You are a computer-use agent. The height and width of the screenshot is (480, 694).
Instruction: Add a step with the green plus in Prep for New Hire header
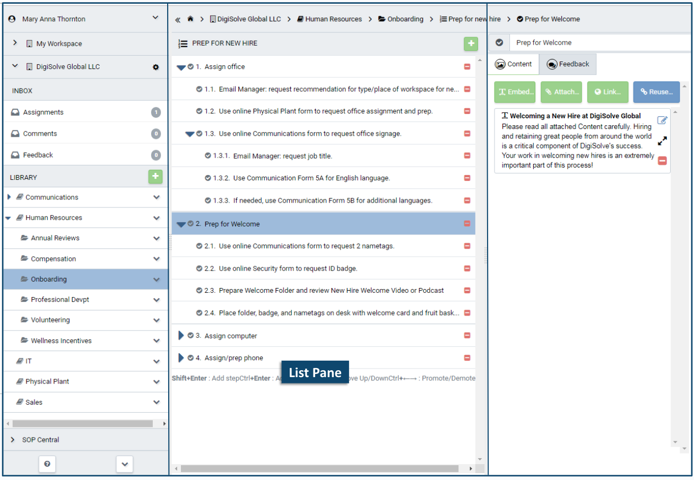pyautogui.click(x=471, y=43)
